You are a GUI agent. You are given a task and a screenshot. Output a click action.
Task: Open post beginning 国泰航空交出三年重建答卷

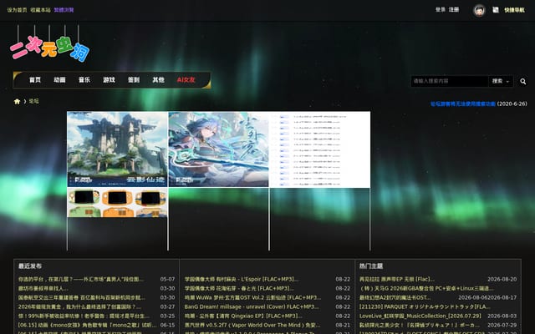82,297
